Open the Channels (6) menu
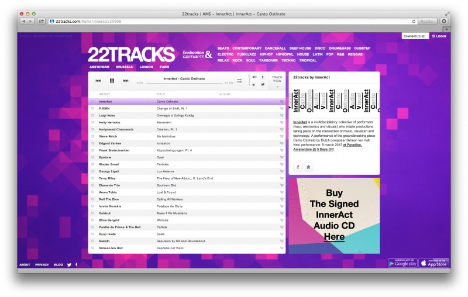 (x=415, y=36)
